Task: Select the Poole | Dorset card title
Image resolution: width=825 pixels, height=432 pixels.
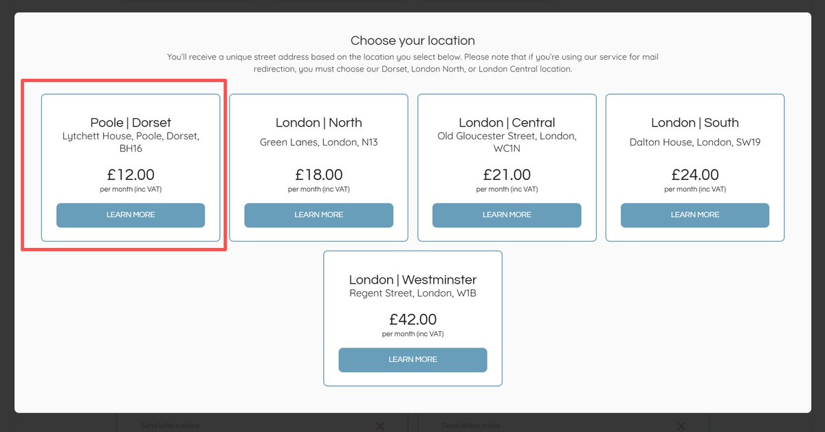Action: coord(131,123)
